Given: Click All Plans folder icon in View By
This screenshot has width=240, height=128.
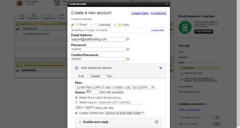Looking at the screenshot, I should coord(182,68).
